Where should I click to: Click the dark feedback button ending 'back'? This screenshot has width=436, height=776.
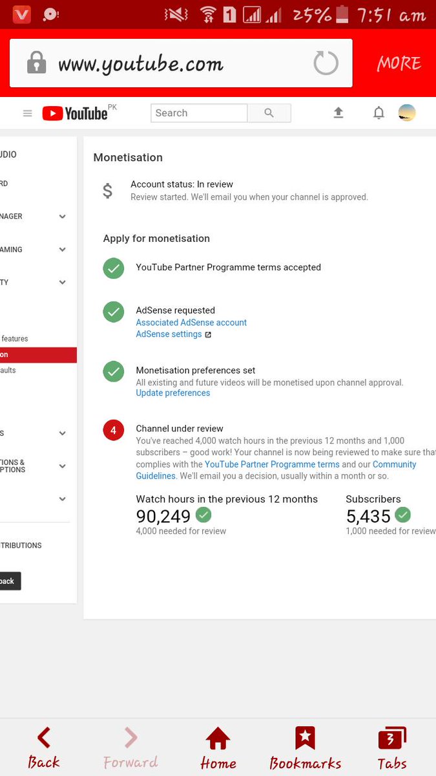coord(10,581)
